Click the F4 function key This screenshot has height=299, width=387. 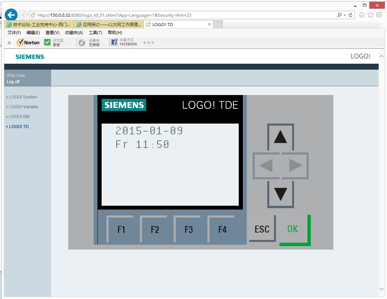click(x=221, y=229)
